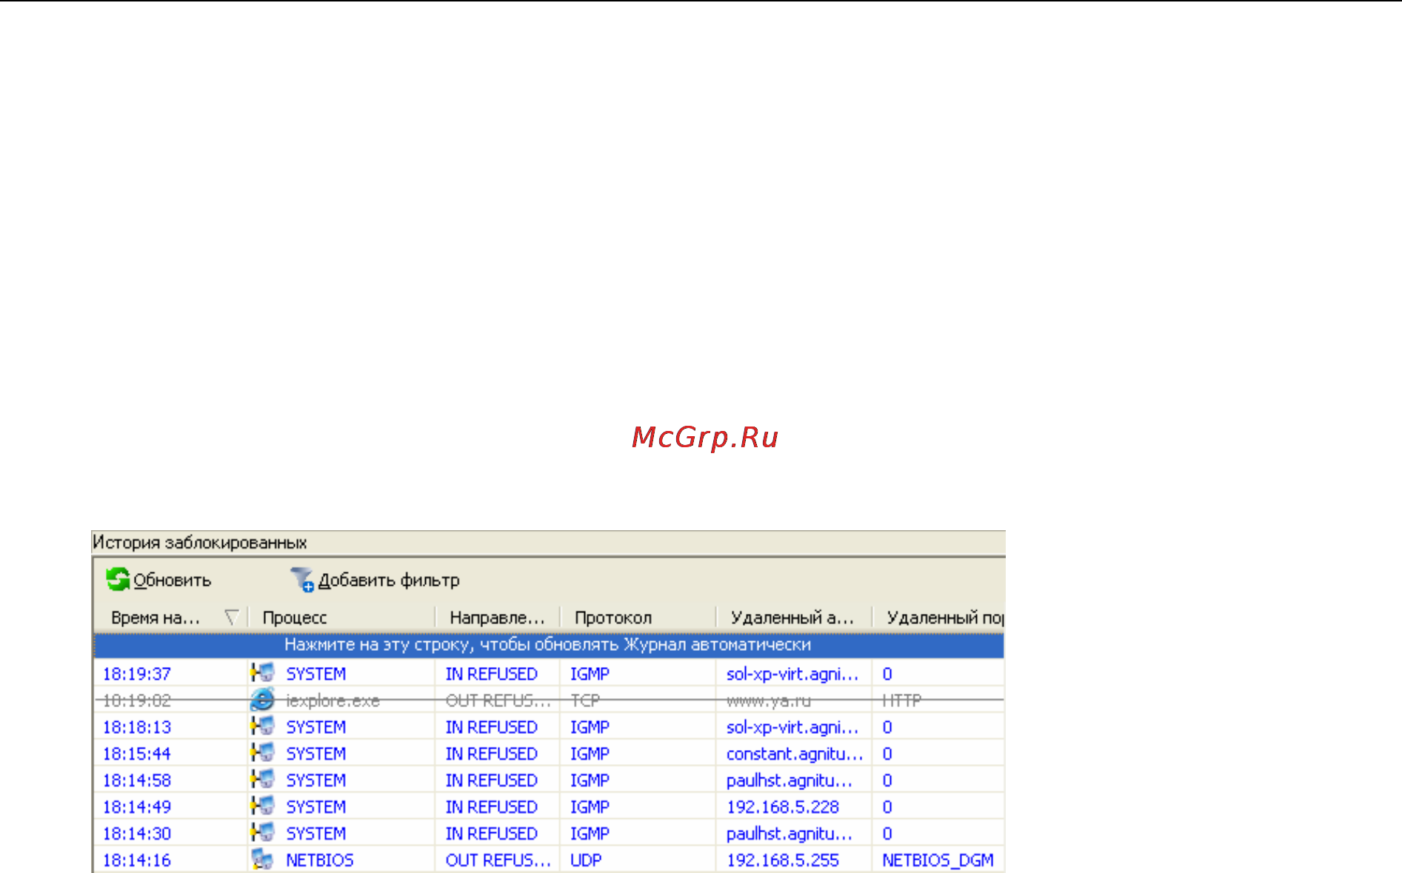
Task: Click paulhst.agnitu... in the 18:14:30 row
Action: click(x=790, y=834)
